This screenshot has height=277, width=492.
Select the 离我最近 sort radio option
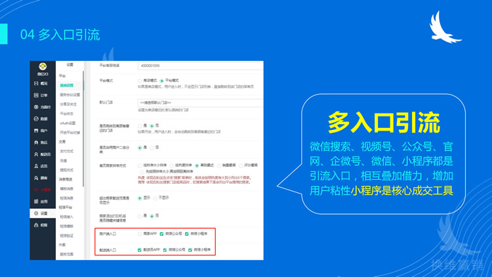pyautogui.click(x=197, y=165)
